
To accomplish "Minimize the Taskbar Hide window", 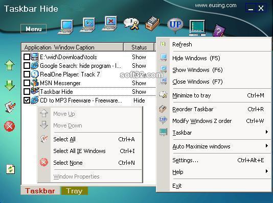I will coord(251,8).
